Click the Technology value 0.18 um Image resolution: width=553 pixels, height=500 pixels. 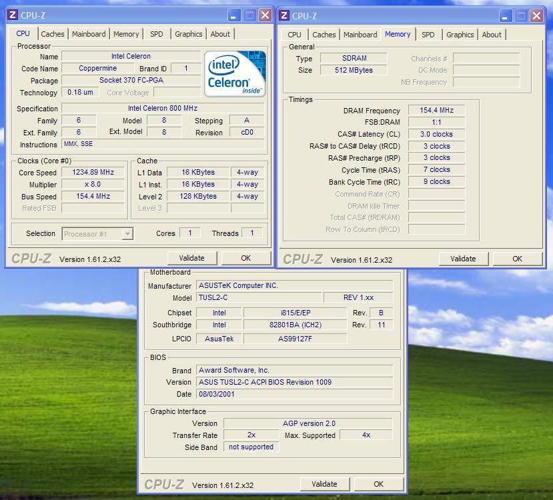point(80,92)
